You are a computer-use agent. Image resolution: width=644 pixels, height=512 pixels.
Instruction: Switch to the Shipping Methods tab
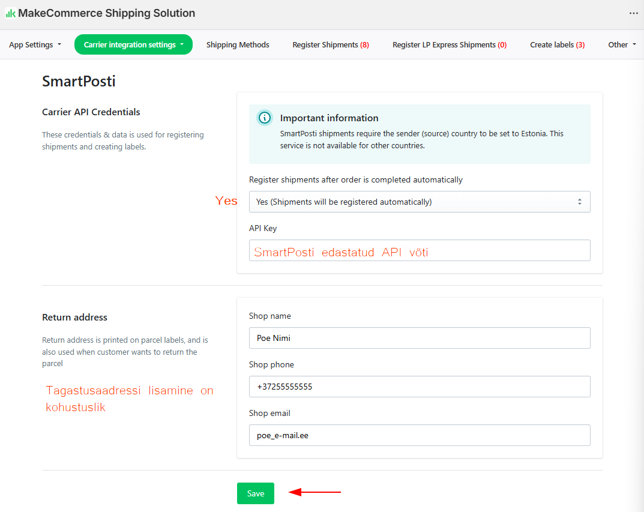[x=238, y=45]
